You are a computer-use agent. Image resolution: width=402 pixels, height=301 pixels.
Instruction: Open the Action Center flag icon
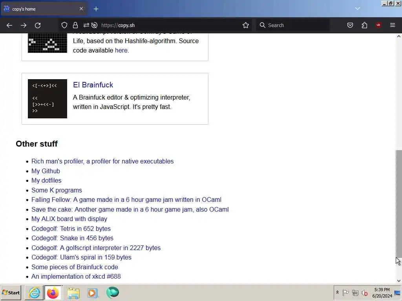click(x=345, y=292)
